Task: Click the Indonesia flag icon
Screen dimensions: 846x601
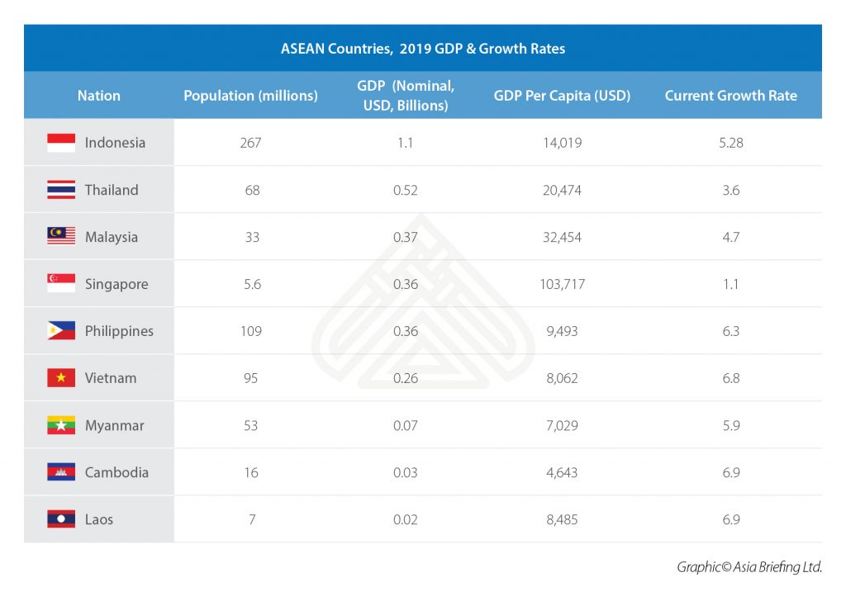Action: pos(61,143)
